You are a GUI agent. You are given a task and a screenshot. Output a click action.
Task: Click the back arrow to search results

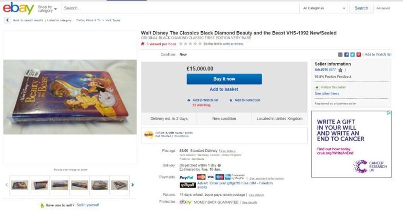[x=7, y=20]
